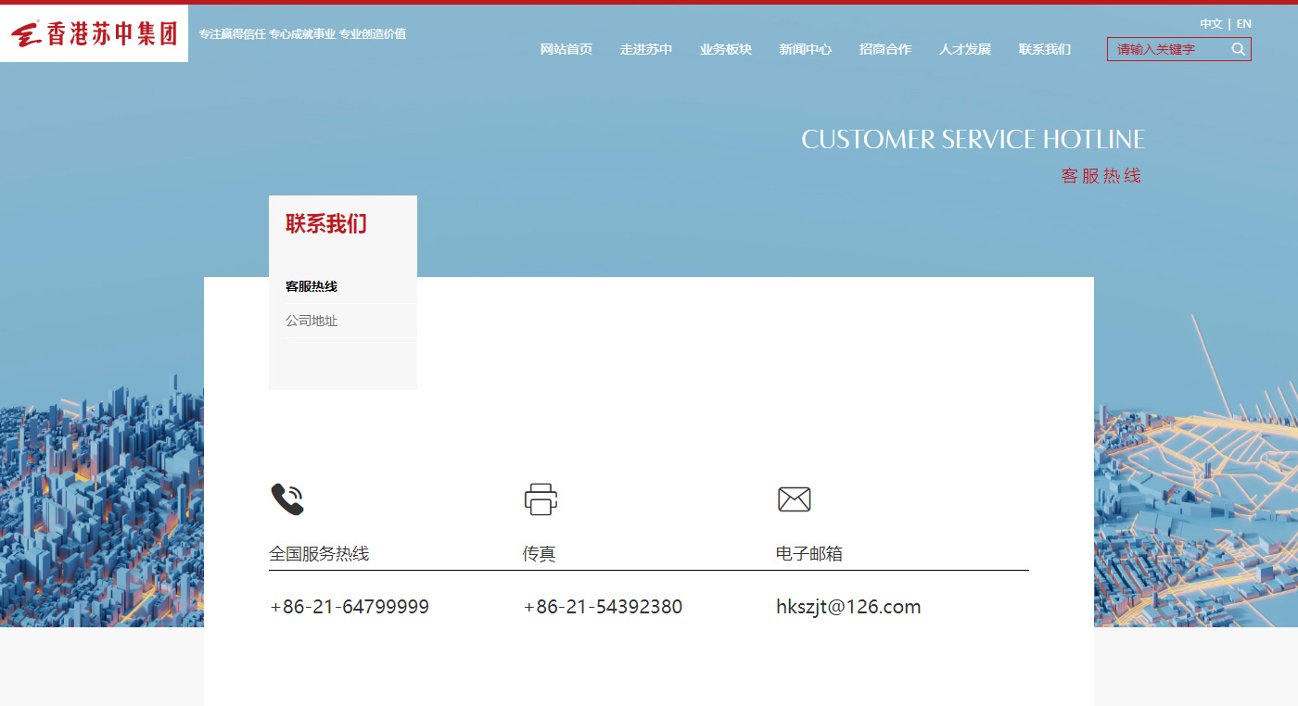Click the email envelope icon
Viewport: 1298px width, 706px height.
pyautogui.click(x=794, y=499)
